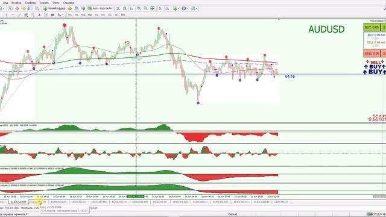Open the Market Watch window icon
The height and width of the screenshot is (217, 386).
coord(10,8)
